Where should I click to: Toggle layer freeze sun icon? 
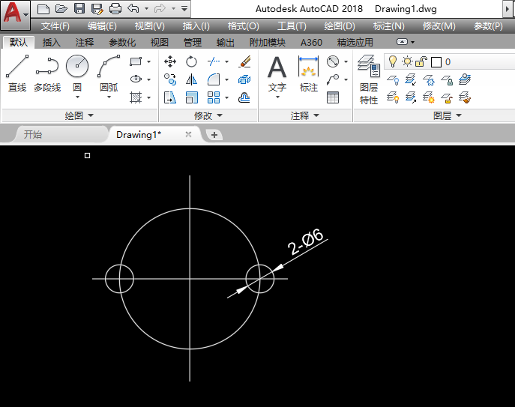coord(406,61)
